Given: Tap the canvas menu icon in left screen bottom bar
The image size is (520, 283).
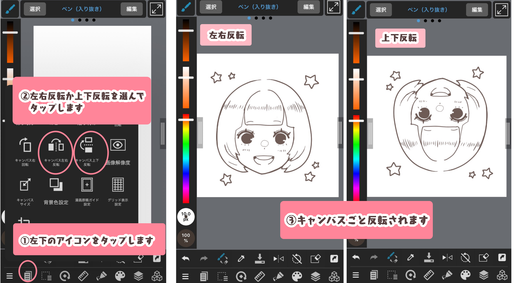Looking at the screenshot, I should click(28, 275).
